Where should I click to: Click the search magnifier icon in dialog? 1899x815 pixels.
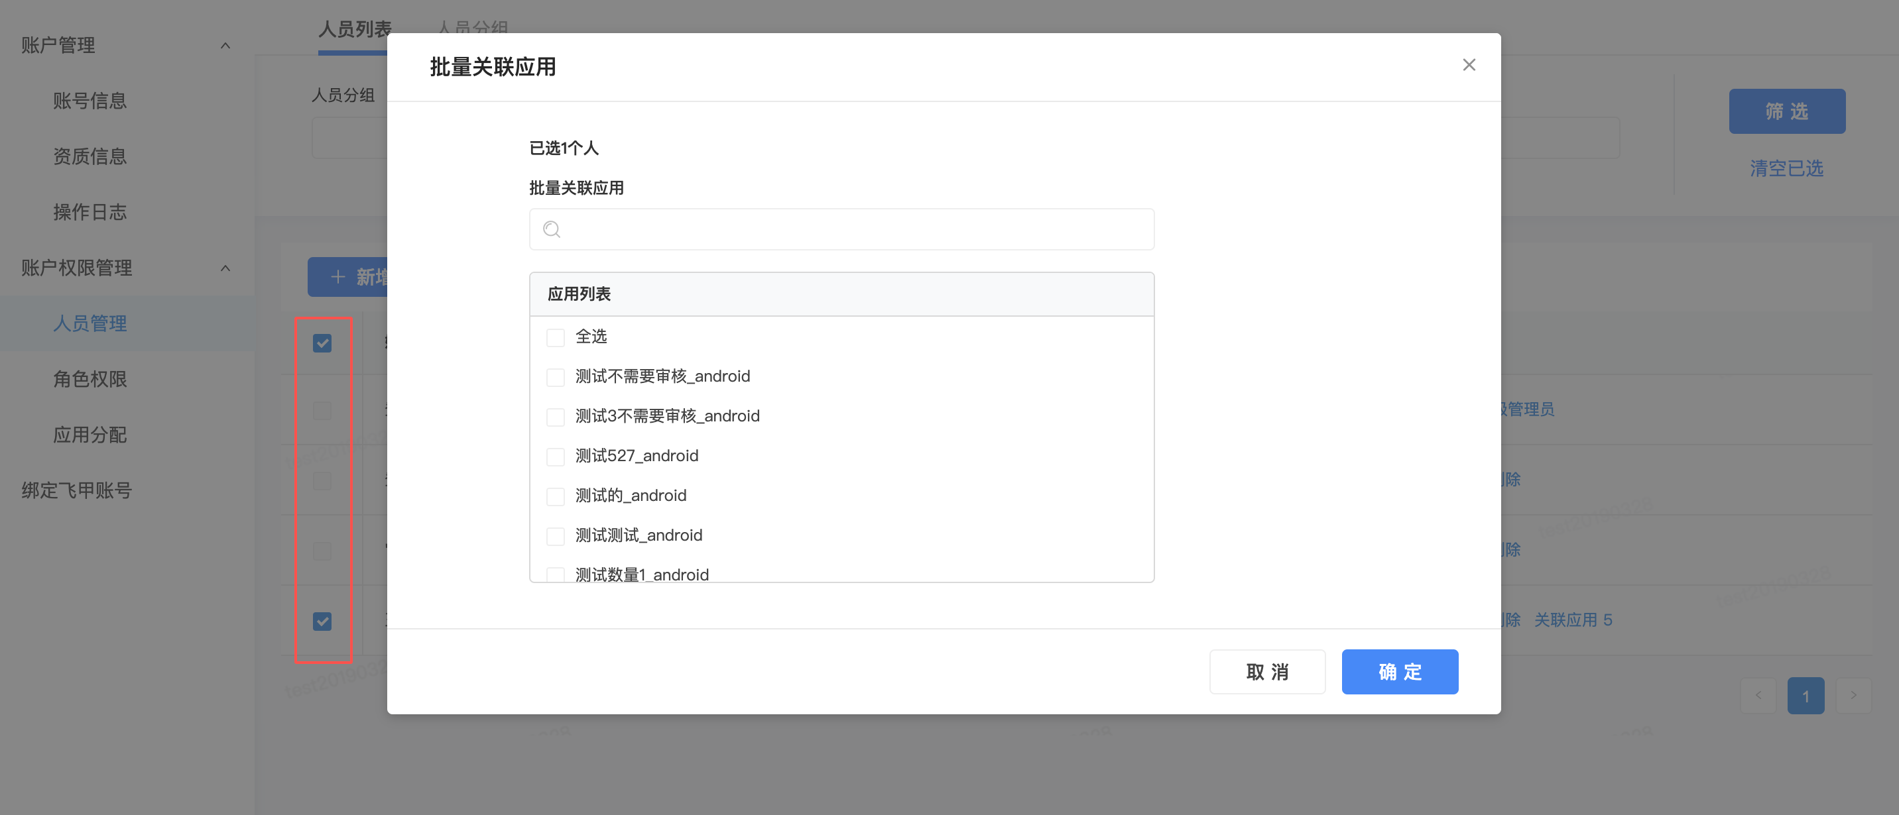(x=552, y=229)
